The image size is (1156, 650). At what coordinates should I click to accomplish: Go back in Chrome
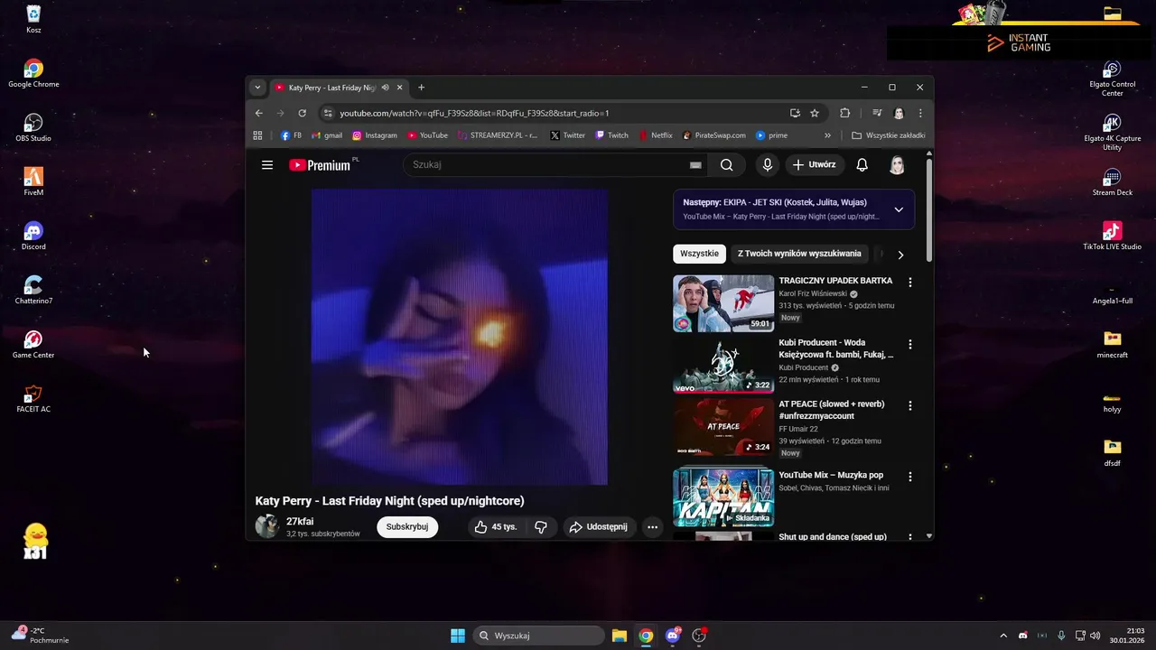[x=259, y=113]
